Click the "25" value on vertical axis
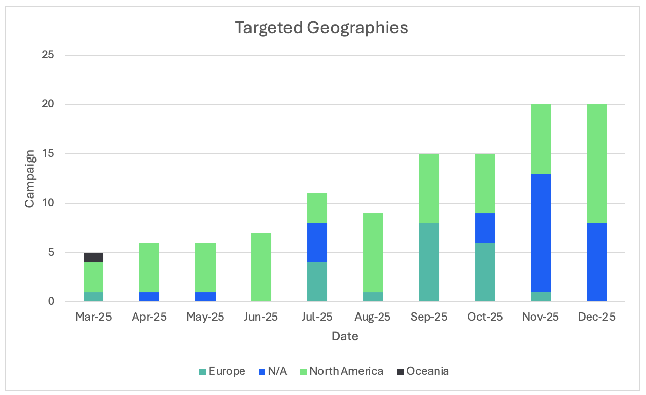Image resolution: width=646 pixels, height=395 pixels. (48, 55)
